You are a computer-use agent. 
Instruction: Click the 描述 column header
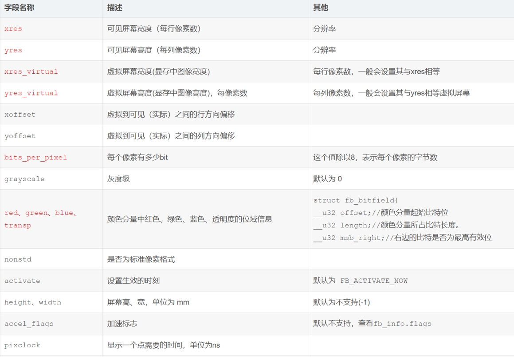point(115,8)
